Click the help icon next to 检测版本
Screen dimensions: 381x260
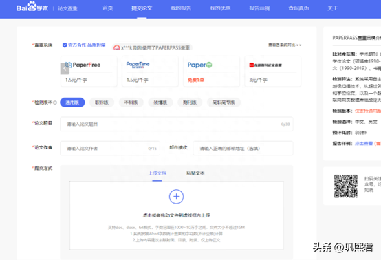(55, 102)
